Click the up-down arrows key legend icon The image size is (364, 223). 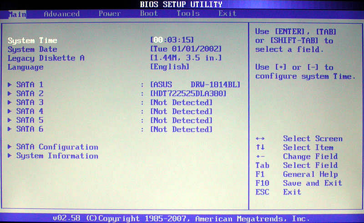[260, 147]
